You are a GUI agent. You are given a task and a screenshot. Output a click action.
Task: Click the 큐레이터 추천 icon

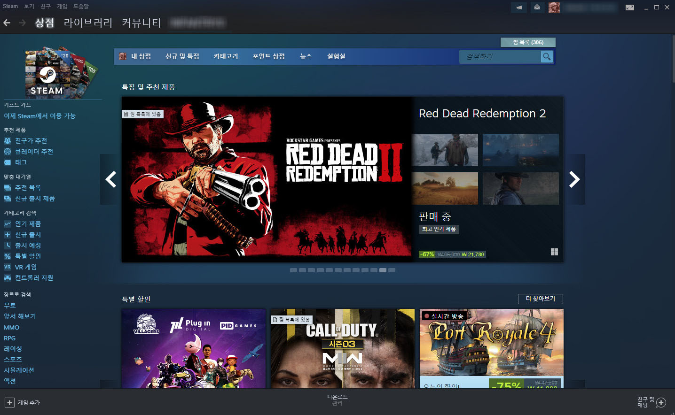click(x=8, y=152)
